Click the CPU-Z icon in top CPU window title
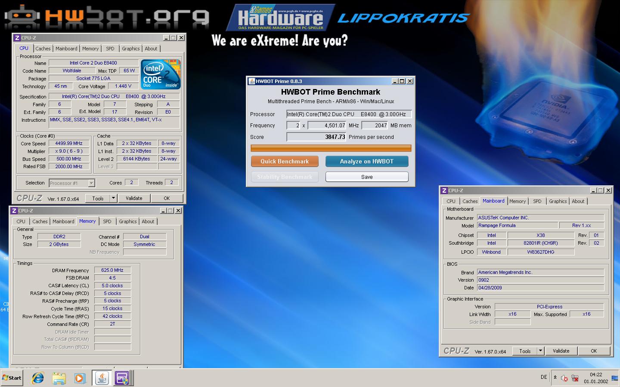This screenshot has width=620, height=387. 17,38
